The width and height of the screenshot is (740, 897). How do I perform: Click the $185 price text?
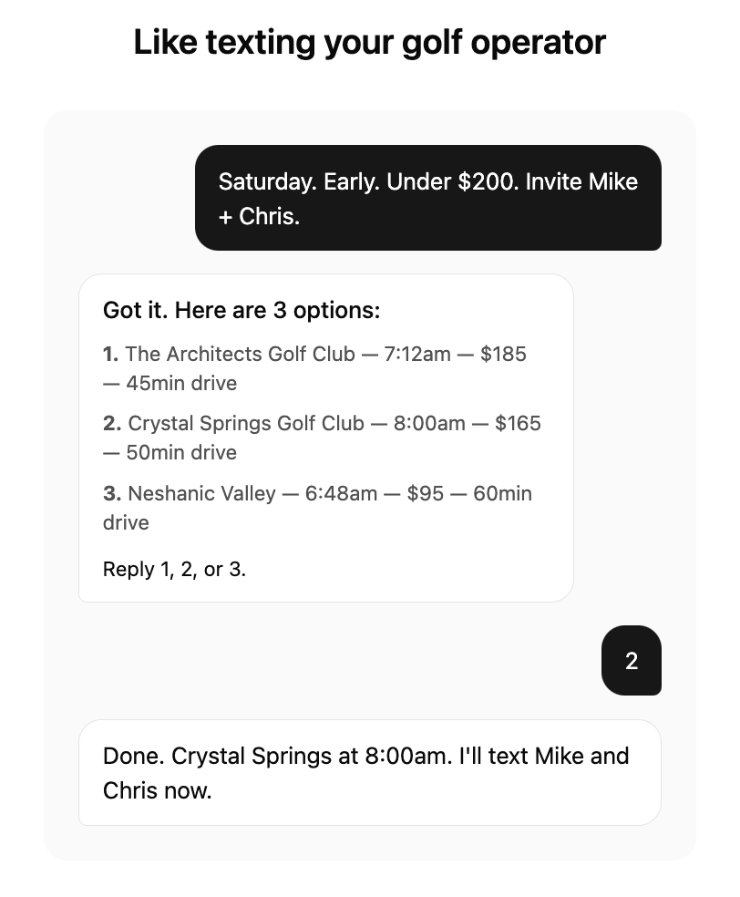pos(503,355)
